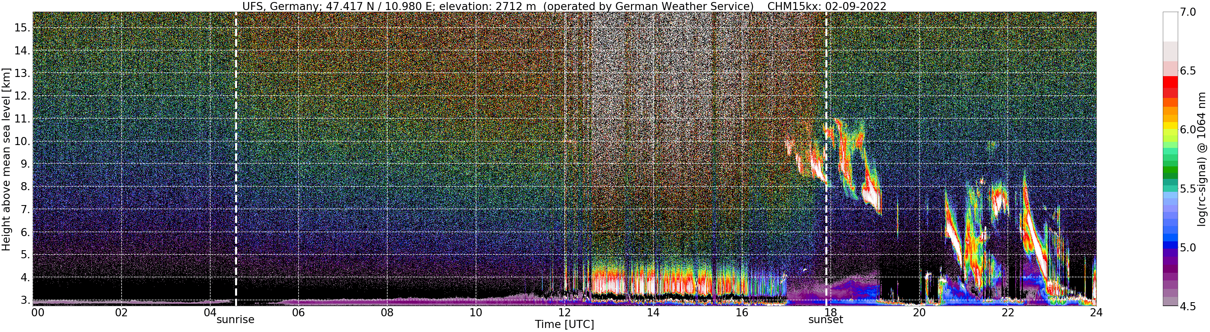1210x332 pixels.
Task: Click the height tick label '12.'
Action: (x=22, y=96)
